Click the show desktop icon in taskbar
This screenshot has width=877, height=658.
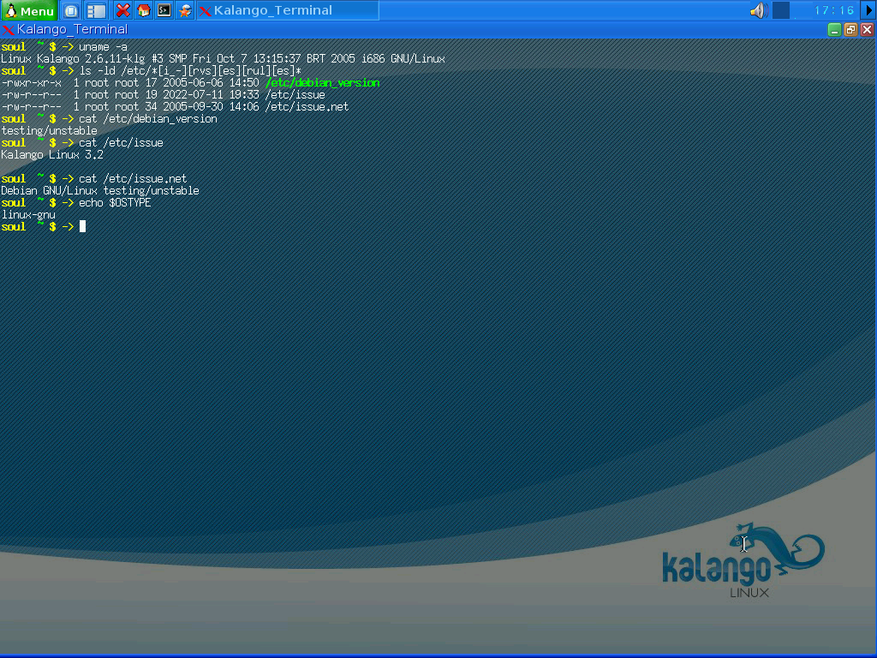(x=71, y=10)
